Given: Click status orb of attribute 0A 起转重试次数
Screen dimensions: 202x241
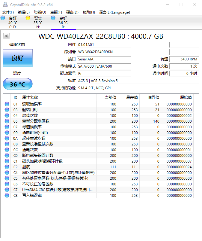Looking at the screenshot, I should click(7, 138).
